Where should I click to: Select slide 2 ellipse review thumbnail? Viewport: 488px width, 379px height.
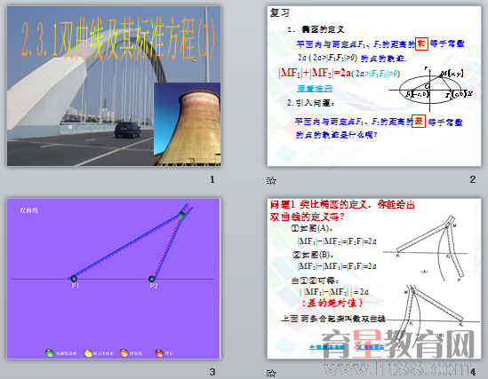tap(374, 86)
